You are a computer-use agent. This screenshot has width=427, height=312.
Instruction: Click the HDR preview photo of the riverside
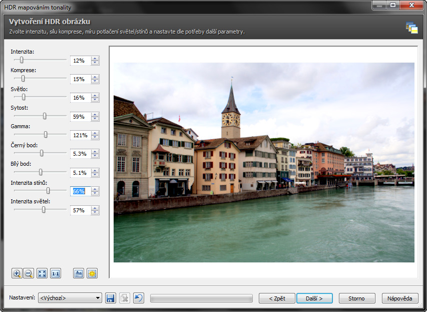(264, 162)
